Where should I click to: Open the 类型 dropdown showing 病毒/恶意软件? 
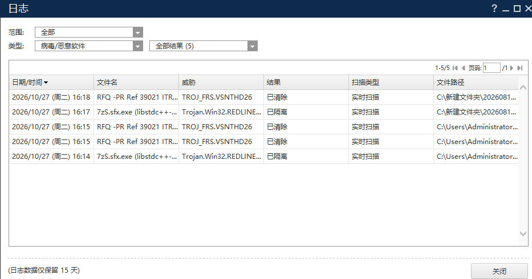[x=89, y=46]
